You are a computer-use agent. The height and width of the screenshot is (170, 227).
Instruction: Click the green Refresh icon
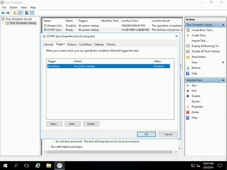tap(188, 68)
